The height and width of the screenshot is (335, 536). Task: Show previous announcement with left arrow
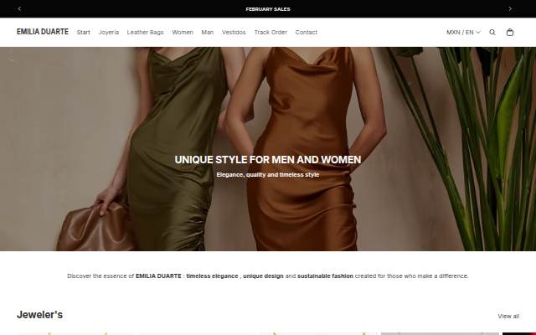19,9
